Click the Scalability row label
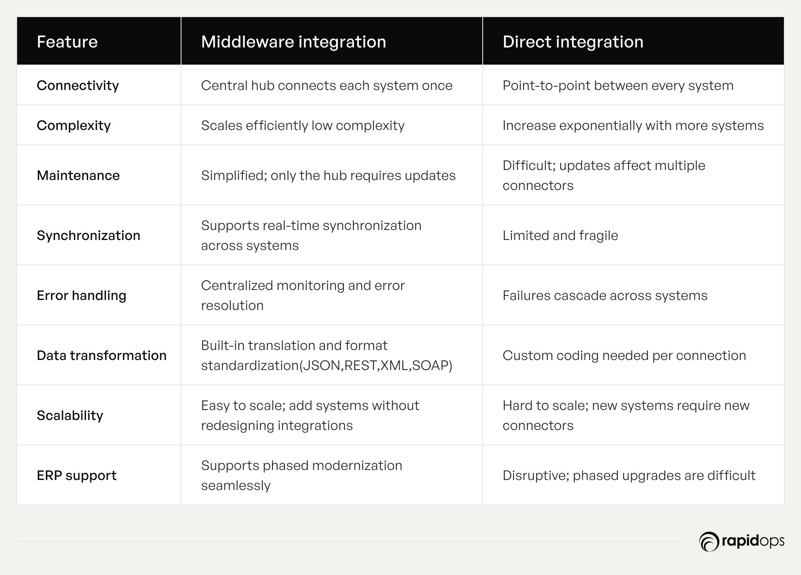801x575 pixels. 70,415
